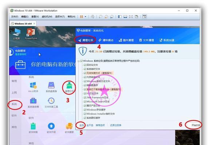Select 常用 in the 电脑管家 sidebar
Image resolution: width=209 pixels, height=145 pixels.
pos(14,81)
